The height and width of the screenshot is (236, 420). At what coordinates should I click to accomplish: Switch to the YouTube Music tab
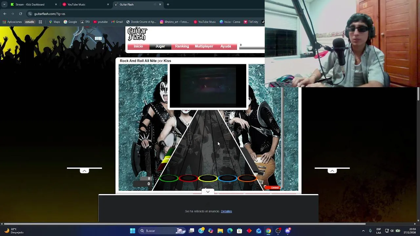tap(86, 5)
